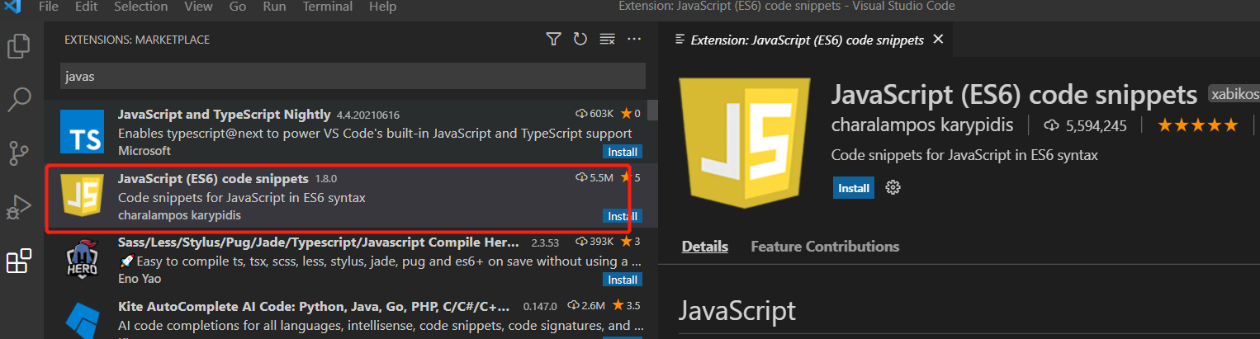Open Views and More Actions ellipsis

(634, 39)
